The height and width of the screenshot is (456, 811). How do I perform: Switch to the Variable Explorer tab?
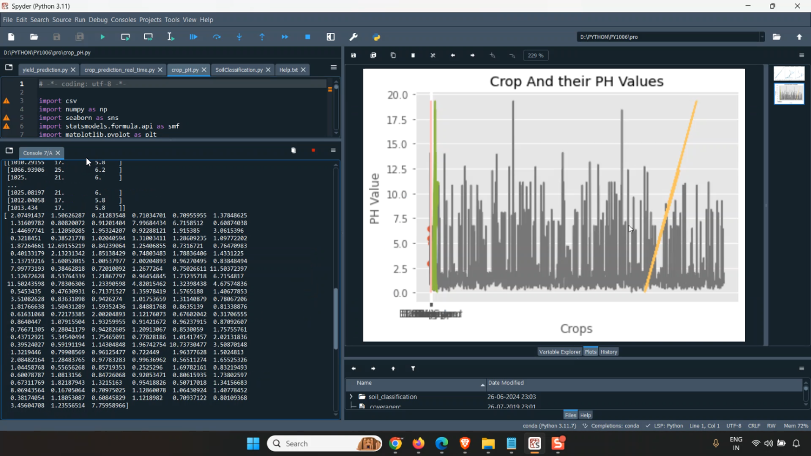click(560, 352)
